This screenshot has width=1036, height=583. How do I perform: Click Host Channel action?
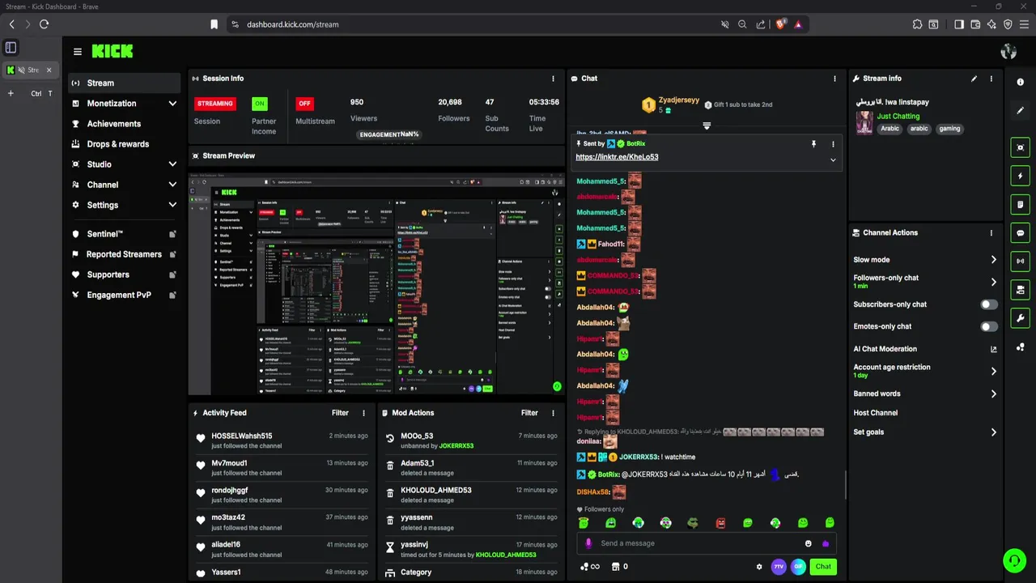click(x=875, y=413)
